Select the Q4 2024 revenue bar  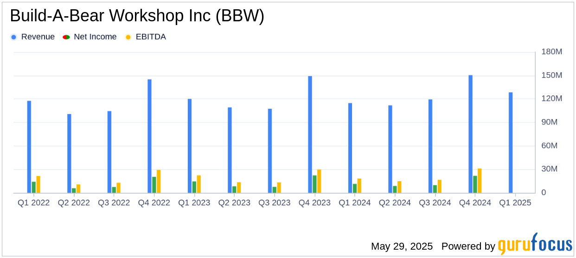pyautogui.click(x=470, y=134)
